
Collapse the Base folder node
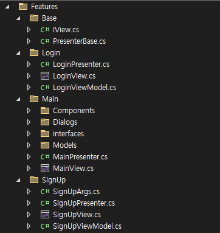coord(18,18)
